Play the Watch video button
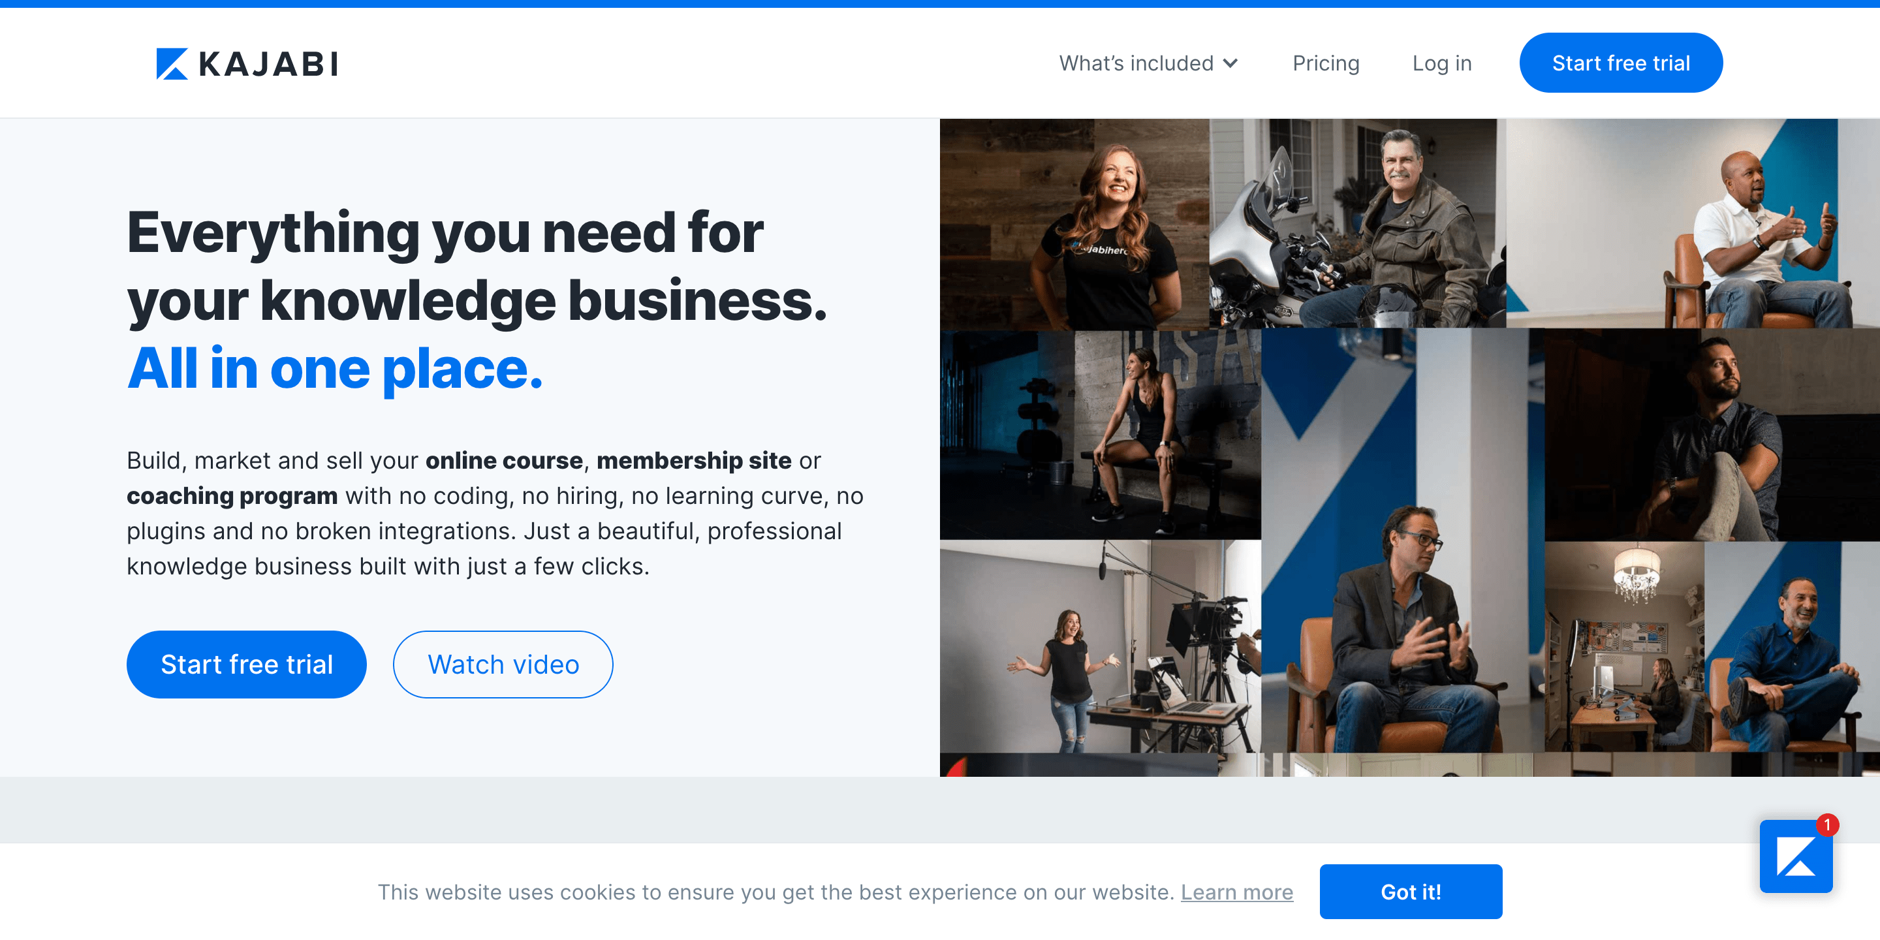The height and width of the screenshot is (940, 1880). [x=503, y=664]
